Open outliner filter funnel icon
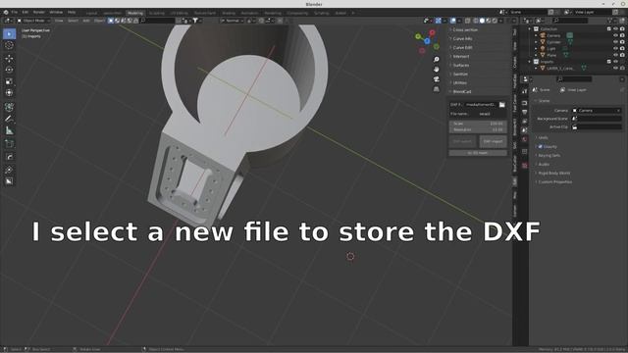 coord(610,20)
